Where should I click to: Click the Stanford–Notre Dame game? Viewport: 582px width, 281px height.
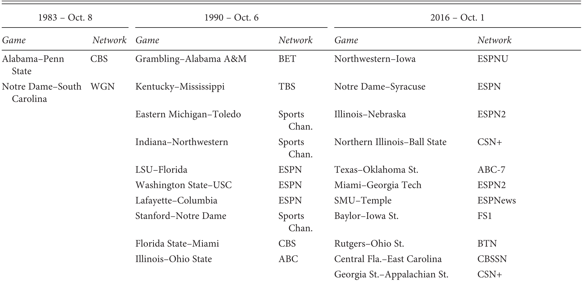tap(181, 216)
